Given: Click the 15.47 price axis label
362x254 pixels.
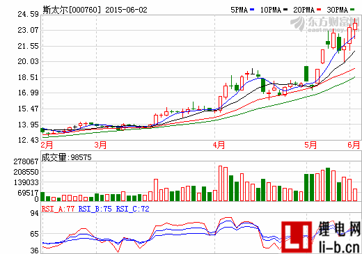Looking at the screenshot, I should tap(29, 109).
